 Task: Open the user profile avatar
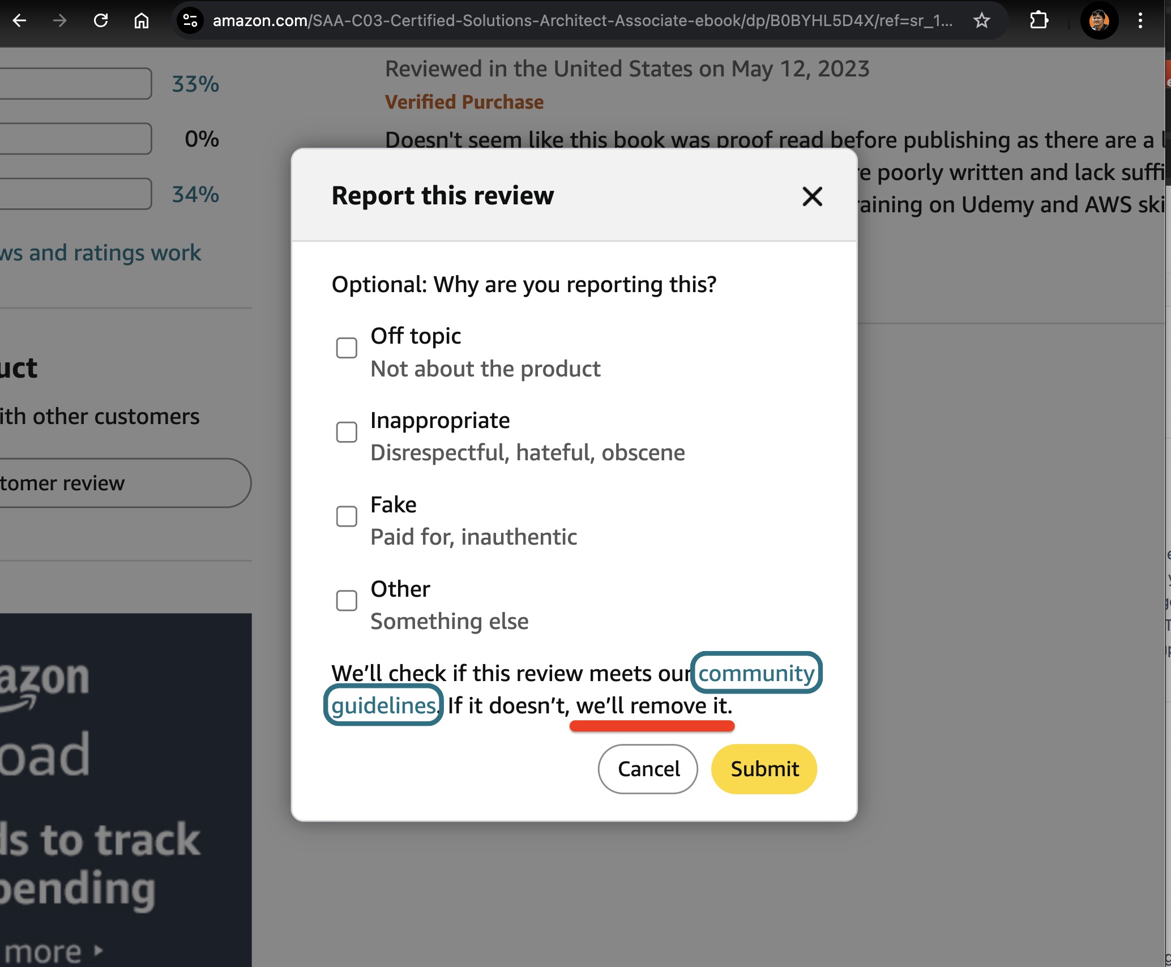[1099, 21]
